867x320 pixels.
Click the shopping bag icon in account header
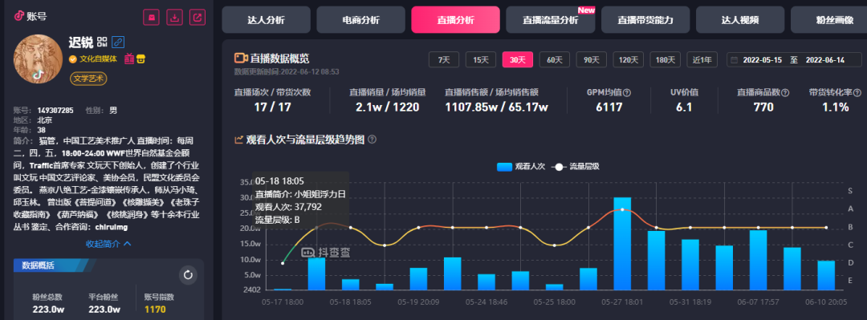click(x=151, y=17)
